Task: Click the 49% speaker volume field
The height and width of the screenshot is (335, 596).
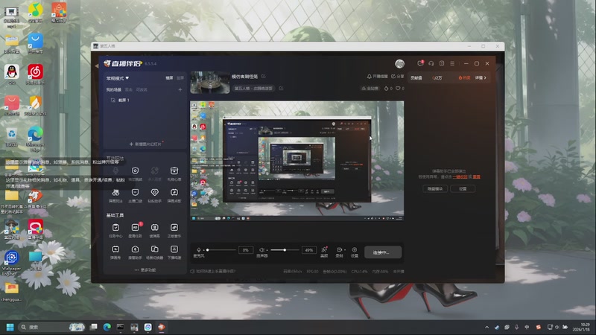Action: [x=309, y=250]
